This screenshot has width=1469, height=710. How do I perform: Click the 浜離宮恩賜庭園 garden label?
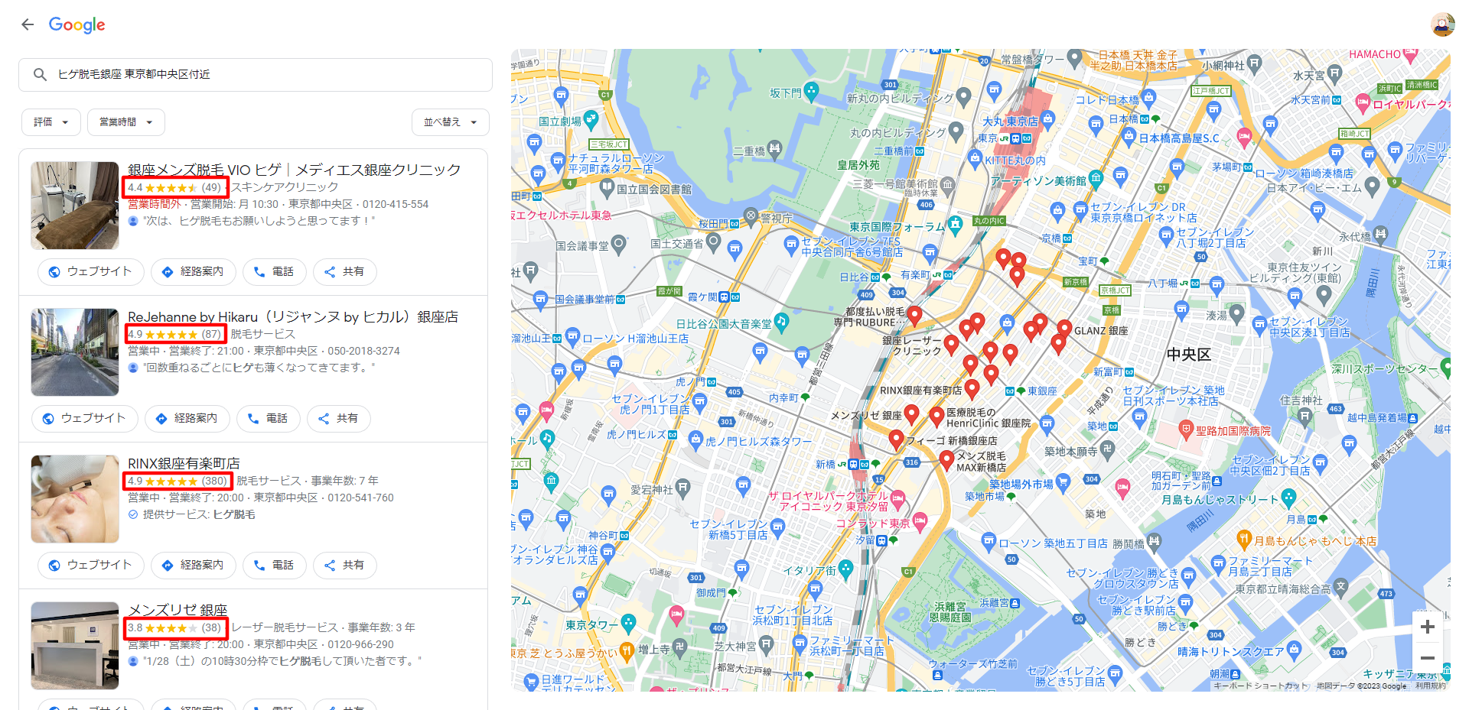point(950,611)
